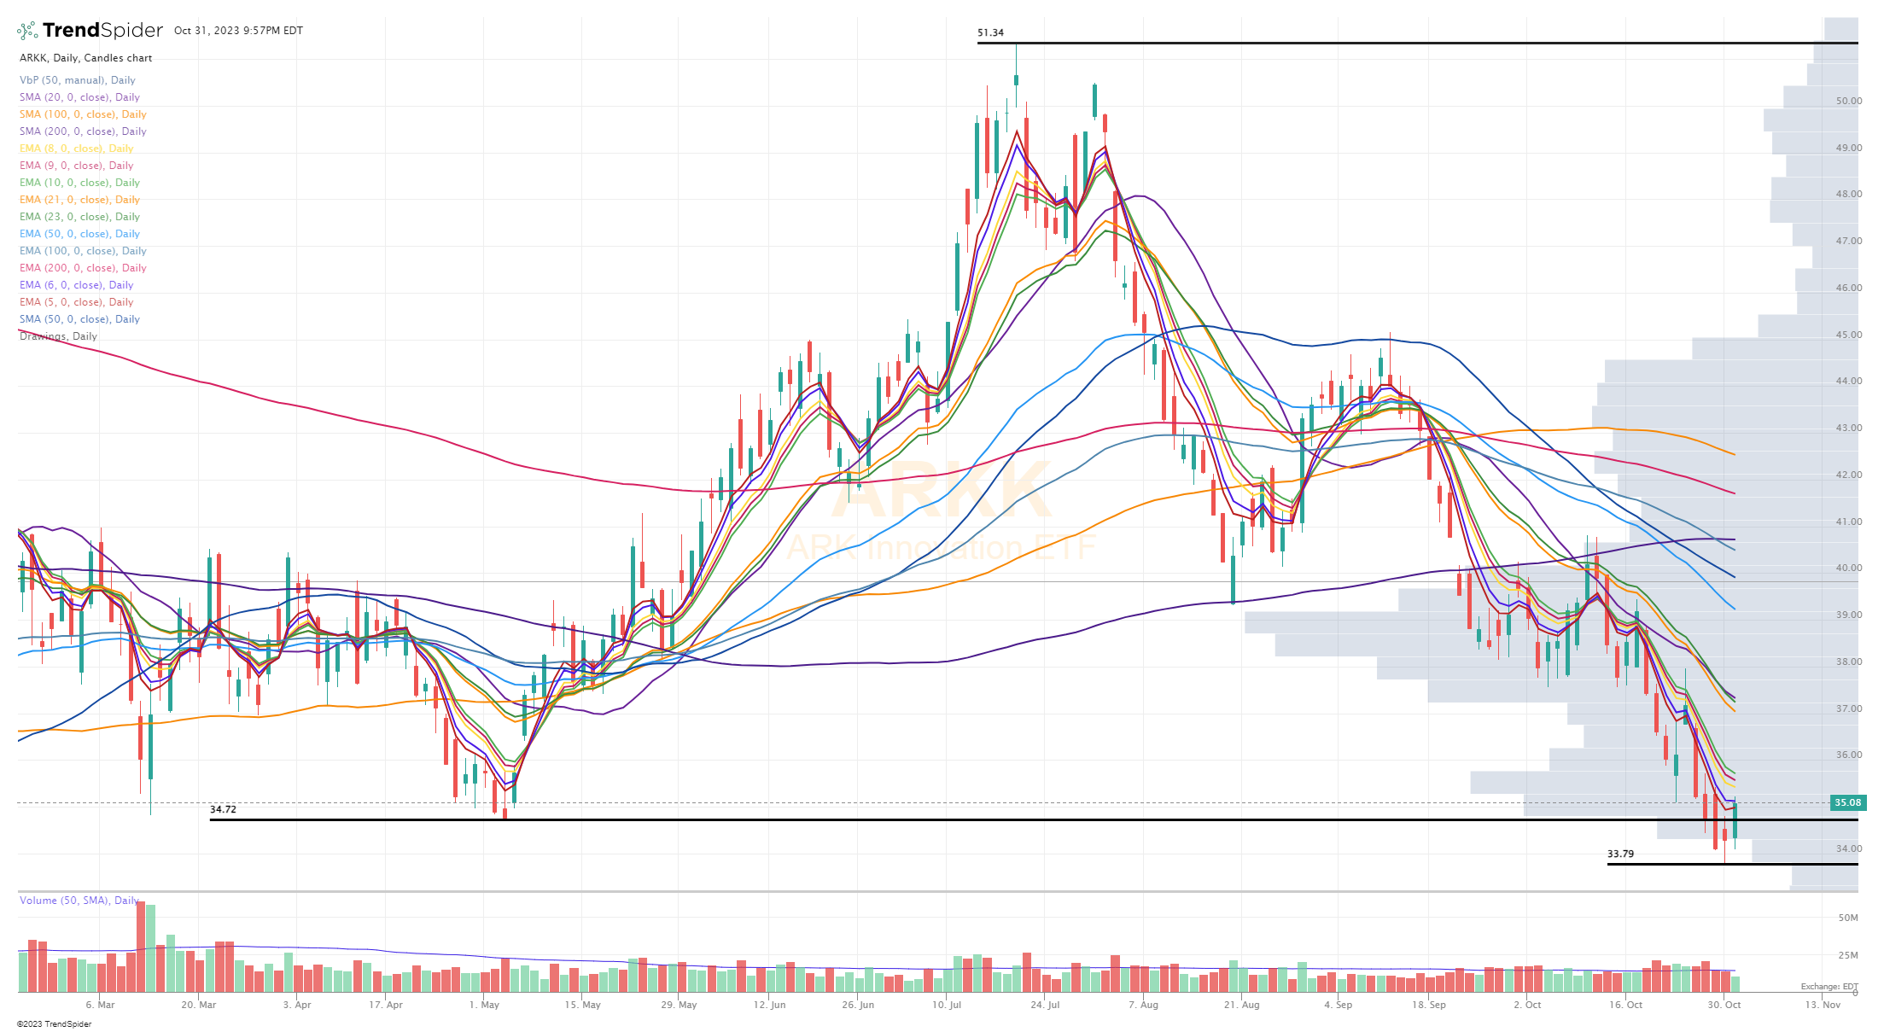
Task: Select 'EMA (100, 0, close), Daily' indicator label
Action: (83, 251)
